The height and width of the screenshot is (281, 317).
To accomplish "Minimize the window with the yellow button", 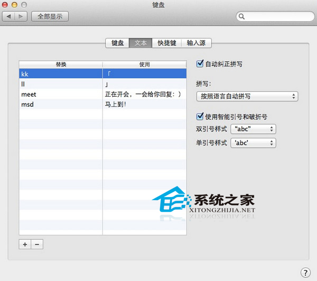I will [x=14, y=5].
